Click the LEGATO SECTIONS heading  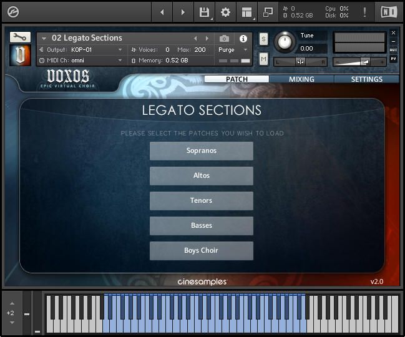coord(202,110)
